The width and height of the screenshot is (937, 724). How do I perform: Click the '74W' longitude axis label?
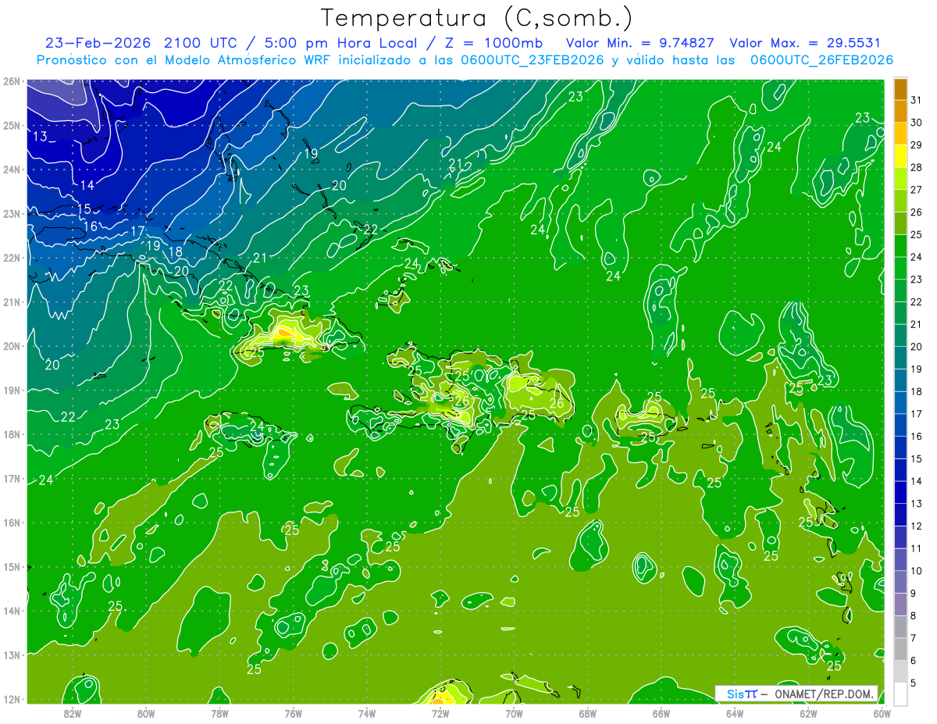tap(367, 713)
